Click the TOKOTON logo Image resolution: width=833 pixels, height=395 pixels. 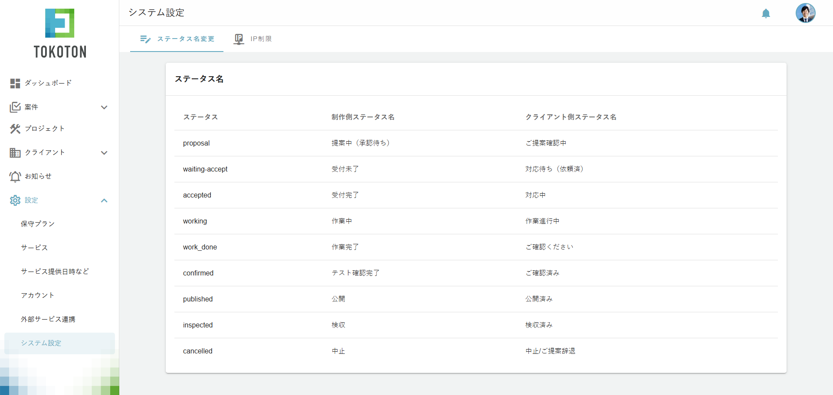coord(60,32)
